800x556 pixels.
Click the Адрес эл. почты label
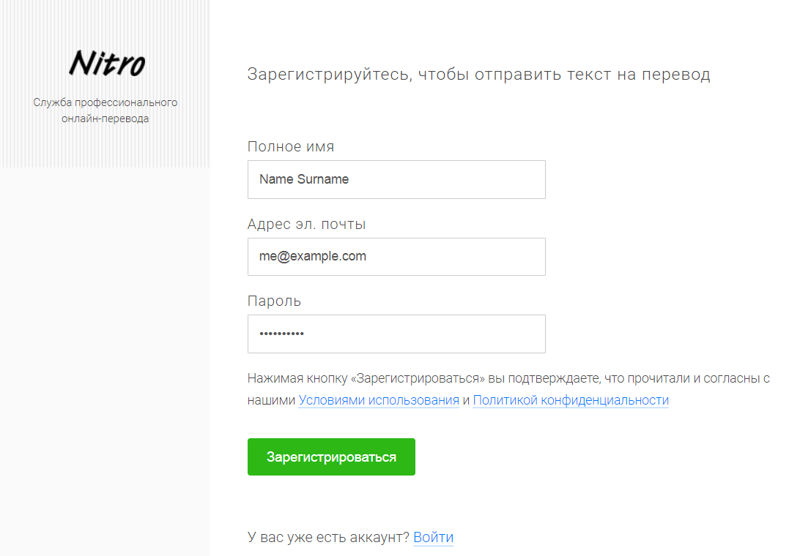(x=307, y=225)
